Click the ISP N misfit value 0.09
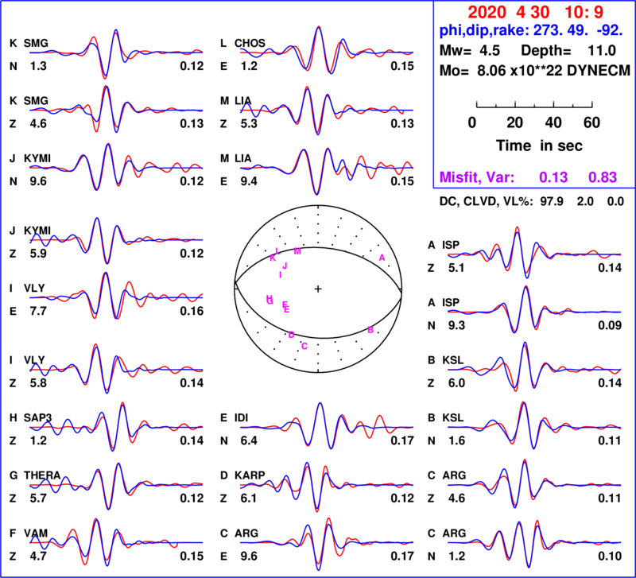This screenshot has height=578, width=636. pos(610,325)
